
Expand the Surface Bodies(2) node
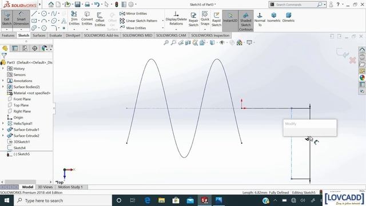[3, 86]
